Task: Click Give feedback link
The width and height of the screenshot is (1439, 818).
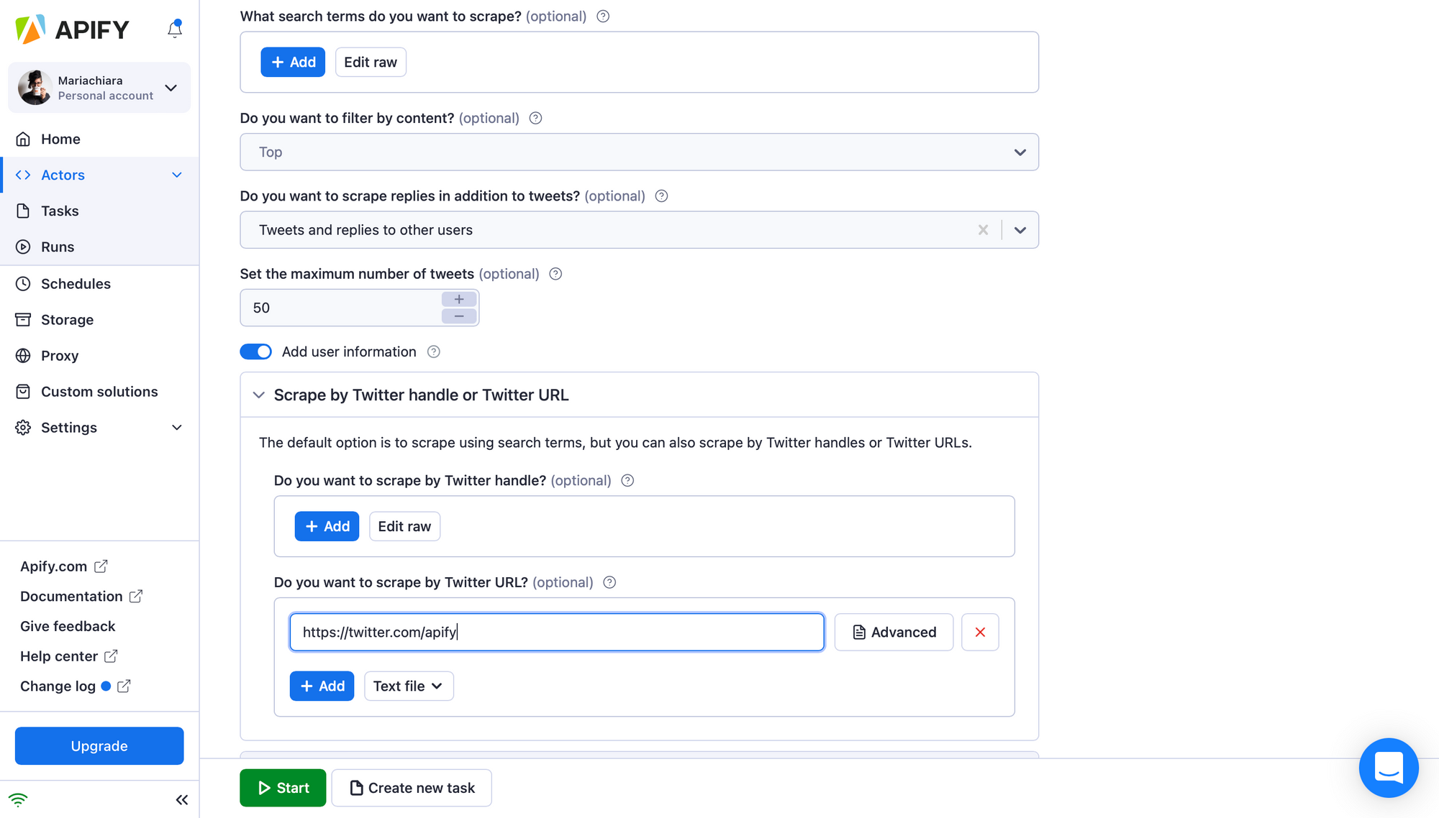Action: [x=68, y=626]
